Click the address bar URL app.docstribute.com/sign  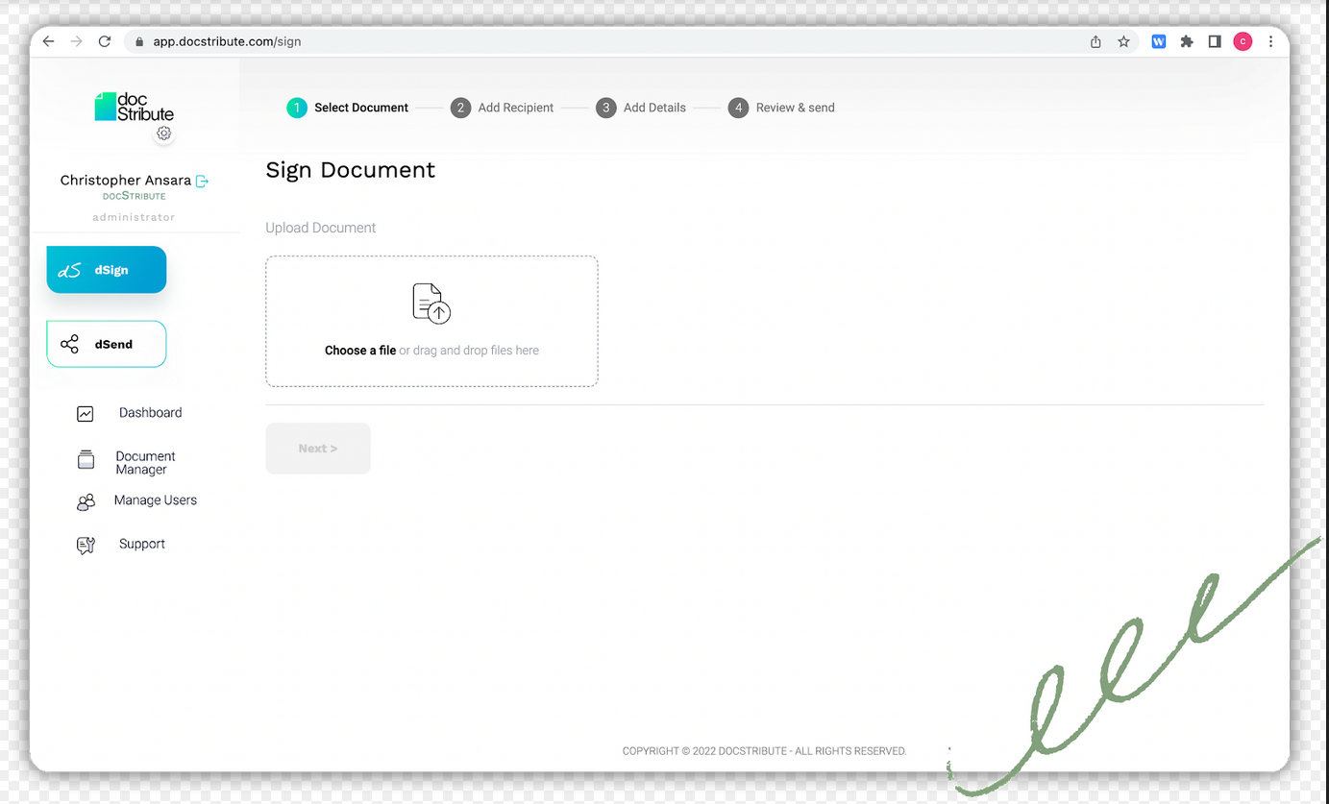pyautogui.click(x=227, y=41)
